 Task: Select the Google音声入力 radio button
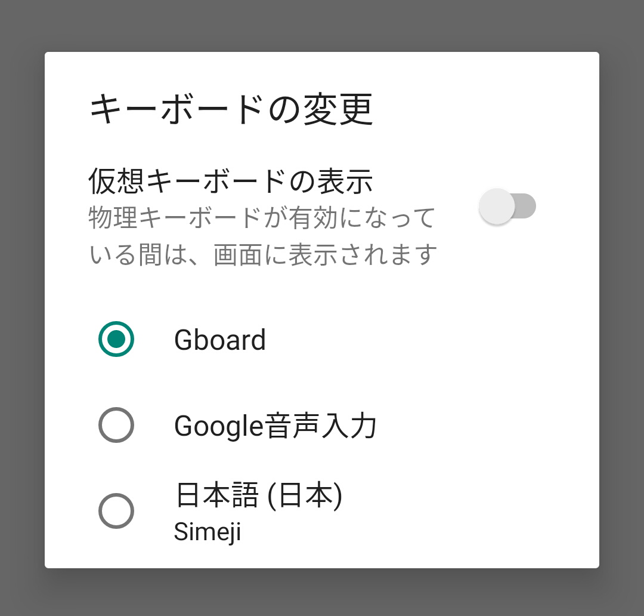[x=116, y=425]
